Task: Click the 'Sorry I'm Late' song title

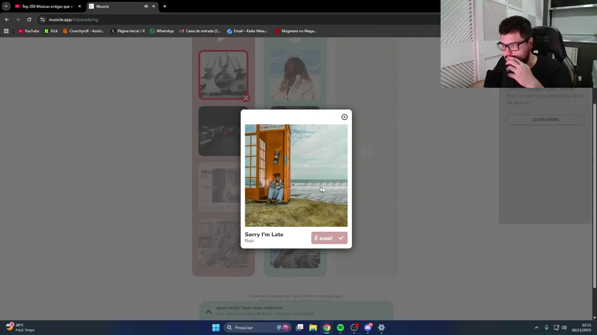Action: coord(264,234)
